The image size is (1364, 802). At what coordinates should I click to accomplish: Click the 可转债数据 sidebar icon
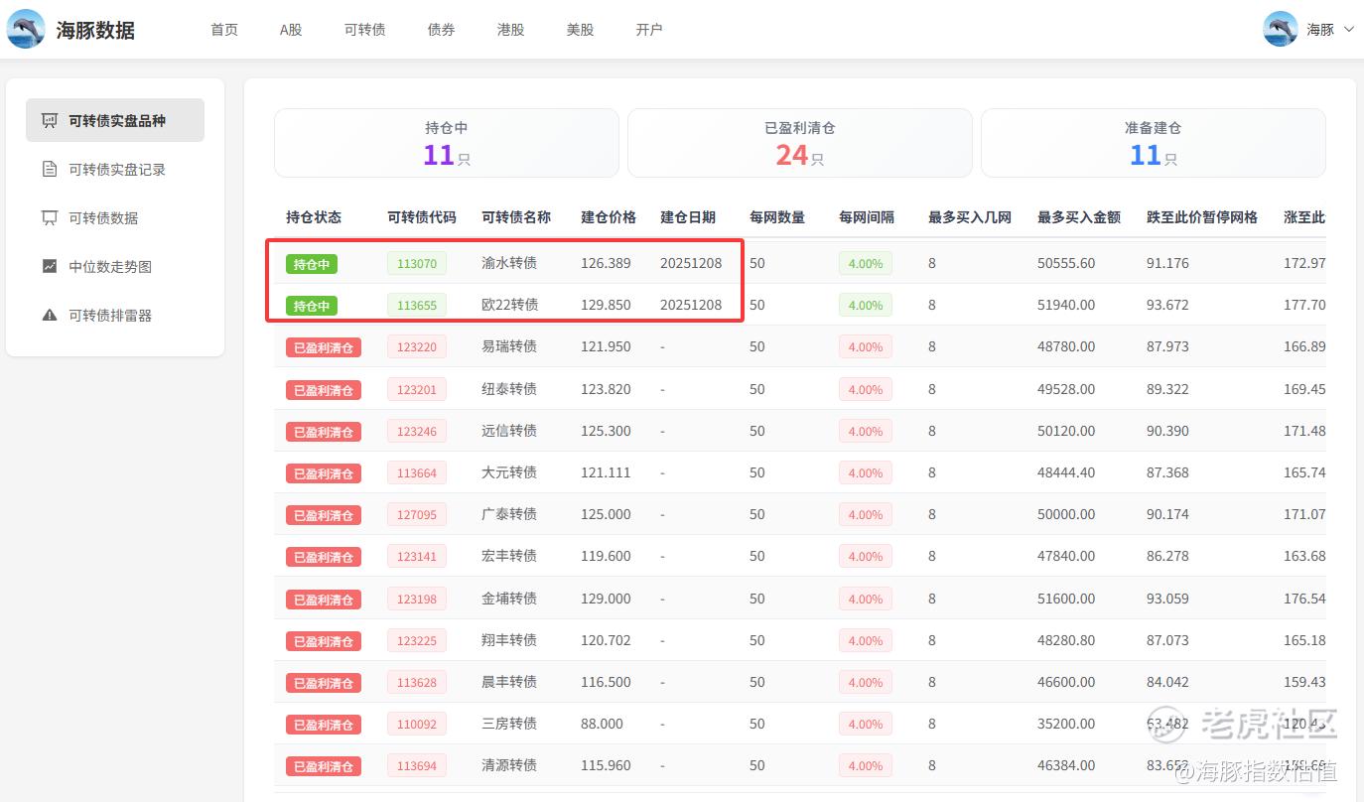pyautogui.click(x=50, y=217)
